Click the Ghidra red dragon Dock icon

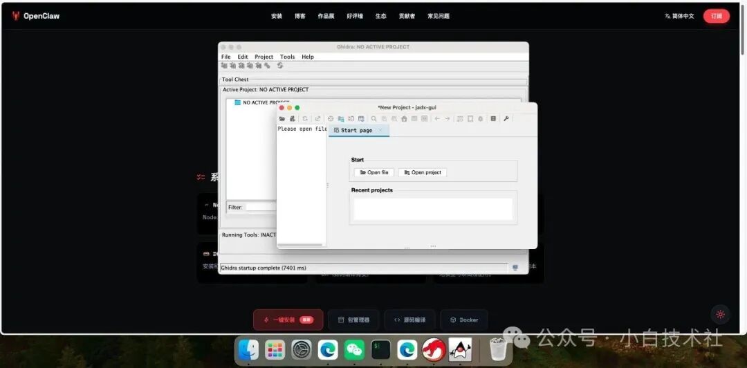434,350
